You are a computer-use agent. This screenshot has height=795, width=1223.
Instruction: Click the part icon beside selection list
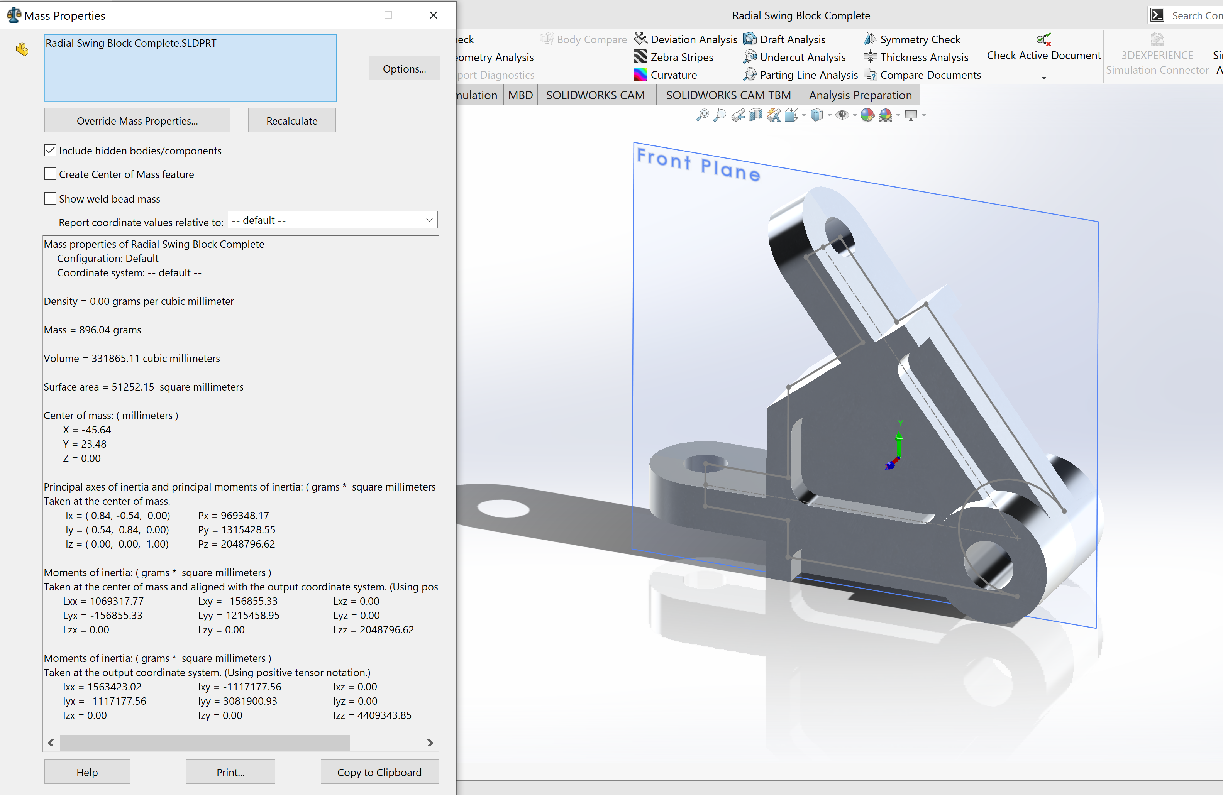click(22, 49)
